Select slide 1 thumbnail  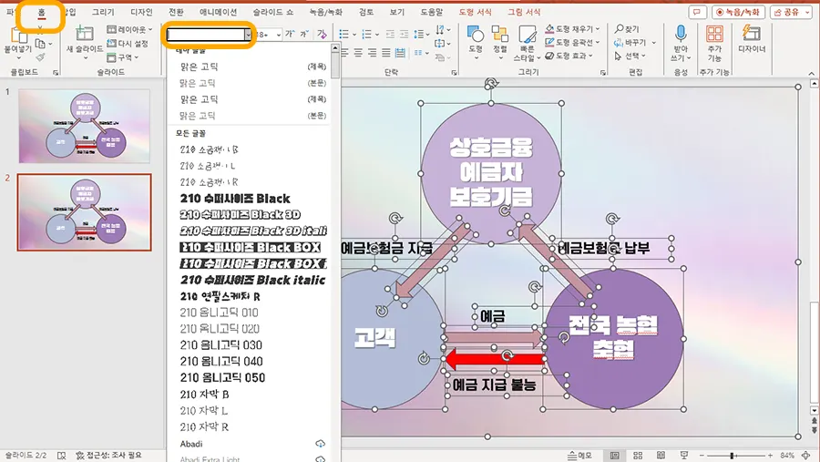pos(84,126)
